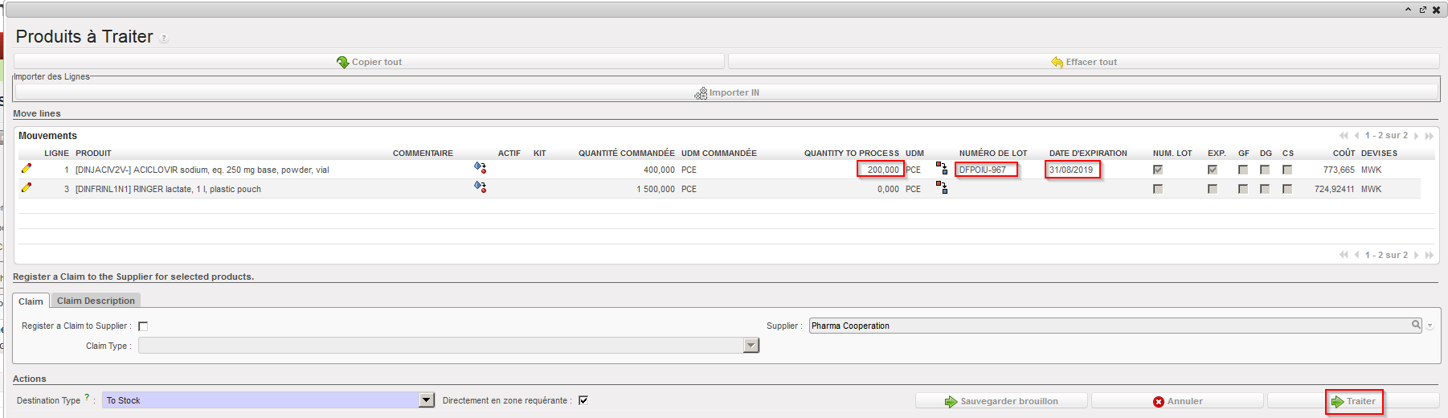The height and width of the screenshot is (418, 1448).
Task: Split the RINGER lactate line using split icon
Action: (x=942, y=187)
